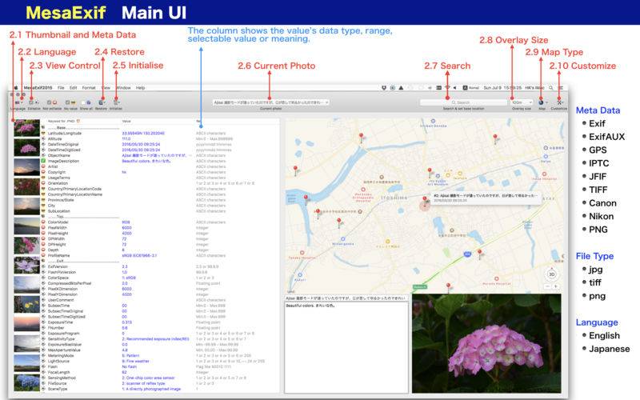640x400 pixels.
Task: Click the icon beside ExposureTime row
Action: coord(43,322)
